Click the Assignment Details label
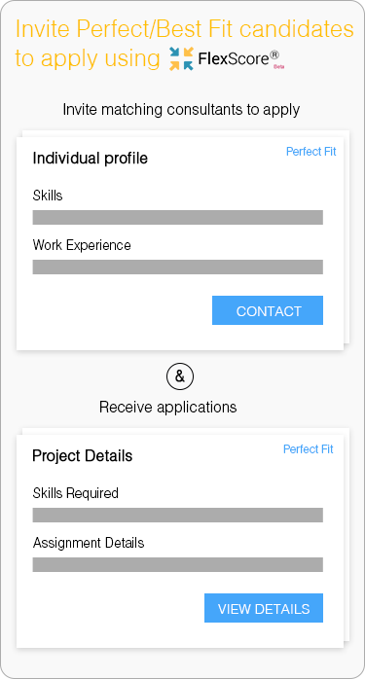The width and height of the screenshot is (365, 679). click(x=89, y=543)
